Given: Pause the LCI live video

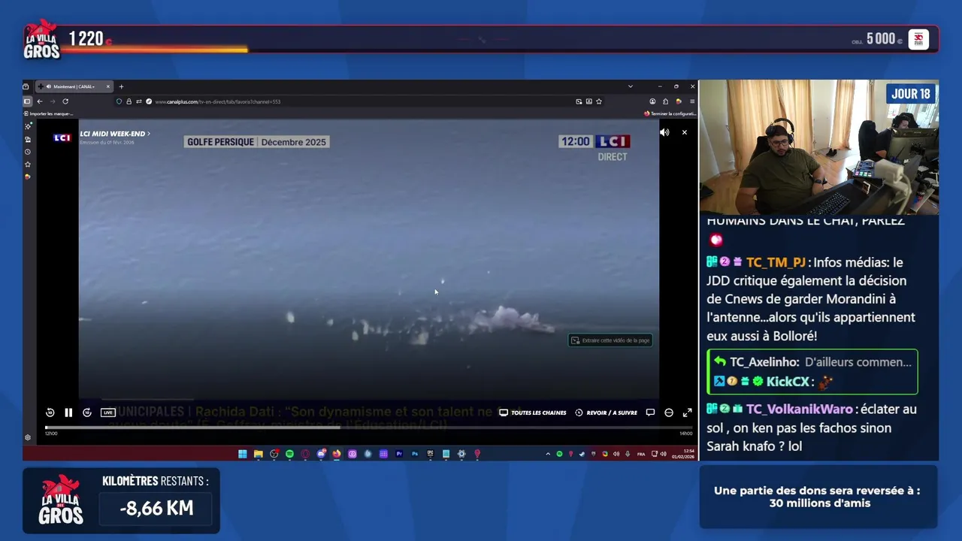Looking at the screenshot, I should pos(68,413).
